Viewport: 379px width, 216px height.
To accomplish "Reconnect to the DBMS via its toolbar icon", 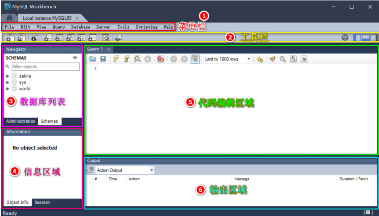I will 119,37.
